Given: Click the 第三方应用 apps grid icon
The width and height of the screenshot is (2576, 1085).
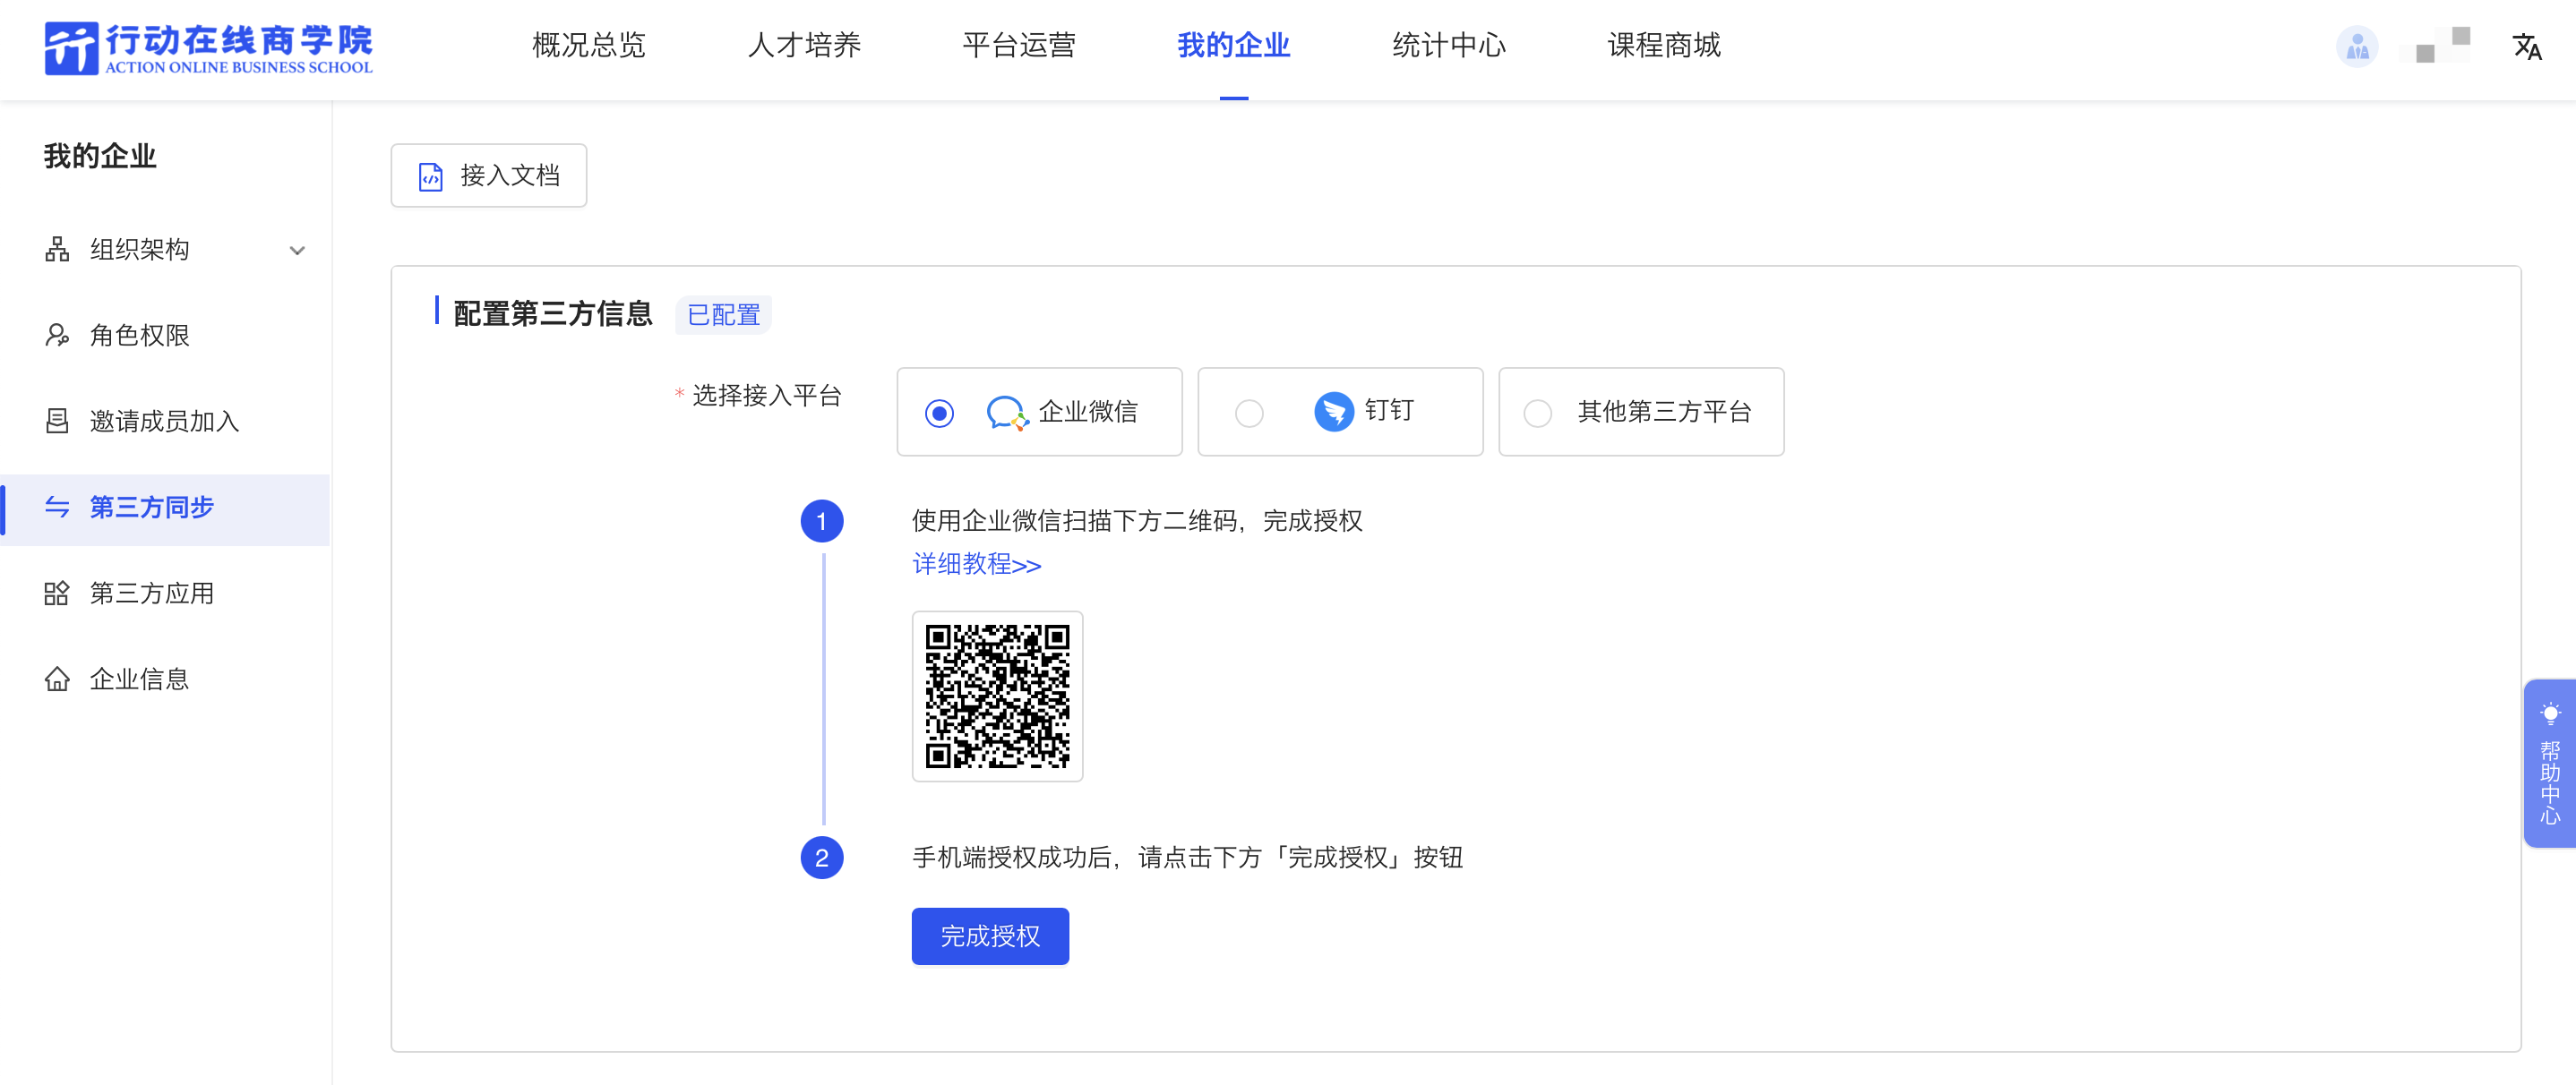Looking at the screenshot, I should click(57, 593).
